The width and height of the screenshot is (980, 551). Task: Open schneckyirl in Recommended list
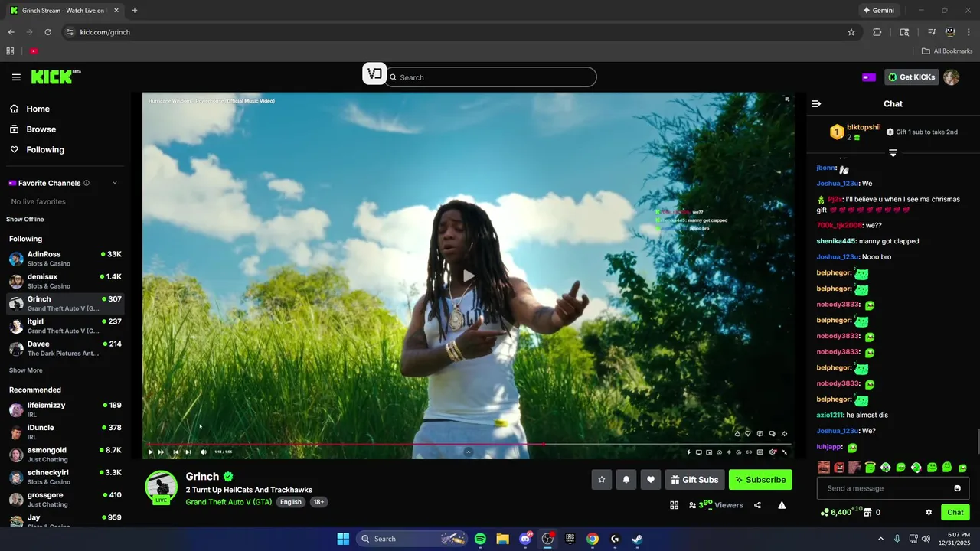[x=65, y=477]
